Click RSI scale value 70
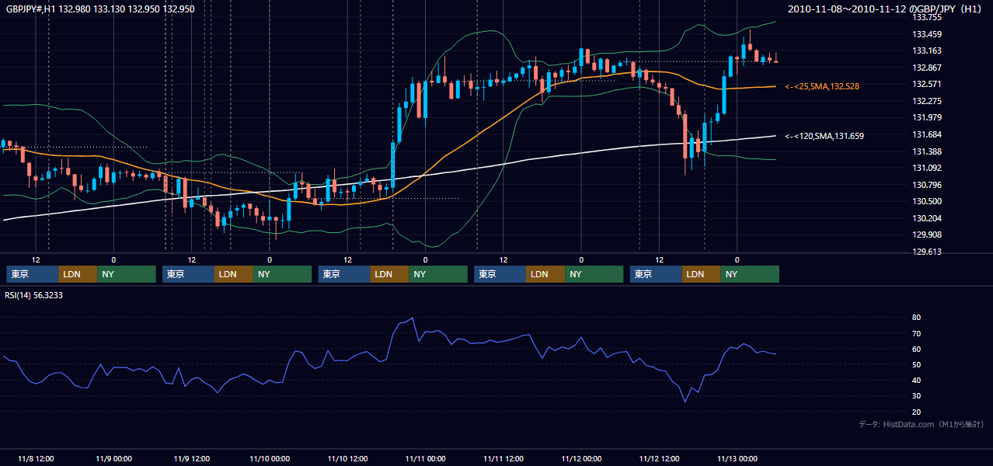 pos(917,333)
